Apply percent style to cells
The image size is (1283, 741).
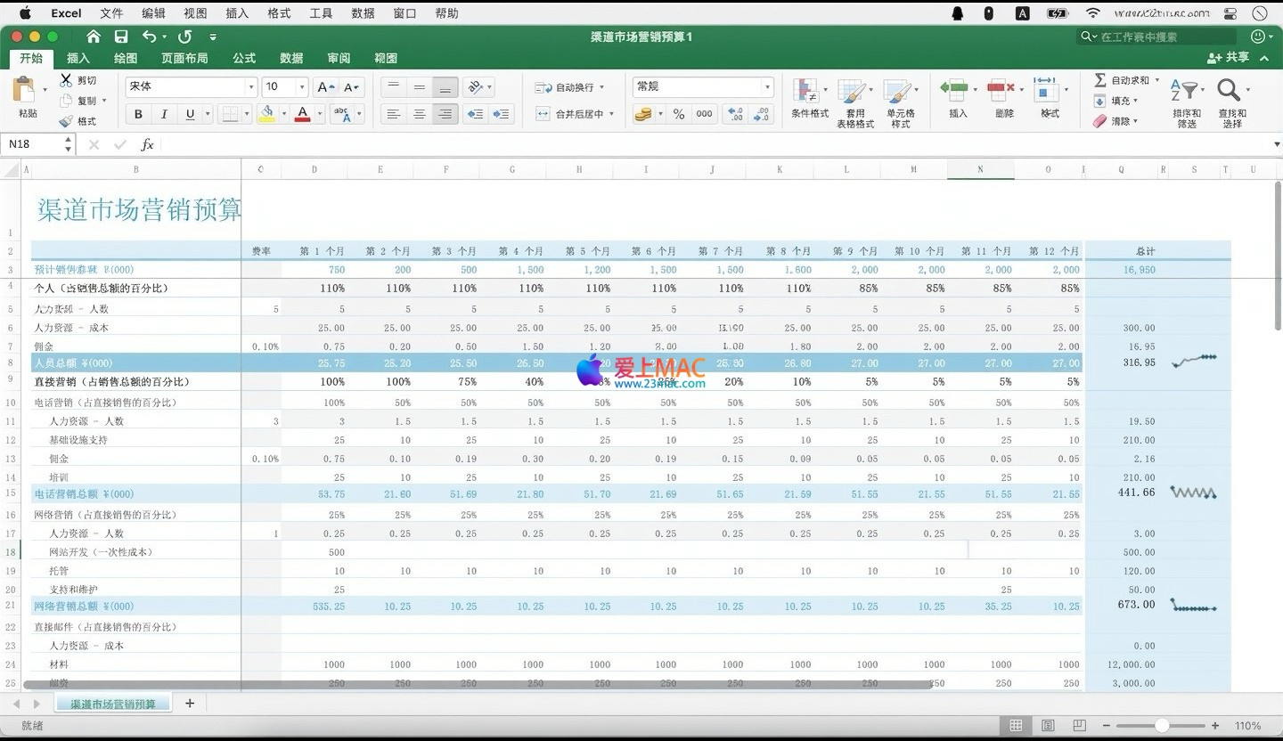(x=679, y=114)
